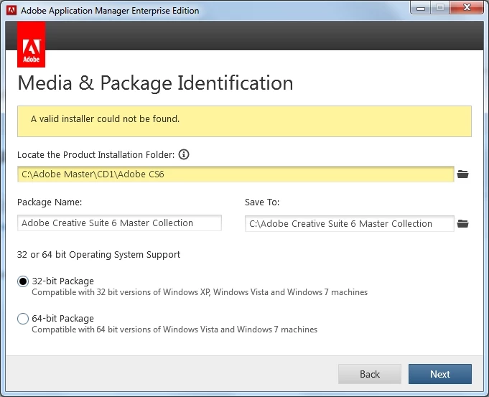Click the Adobe app icon in title bar
Screen dimensions: 489x397
[11, 10]
